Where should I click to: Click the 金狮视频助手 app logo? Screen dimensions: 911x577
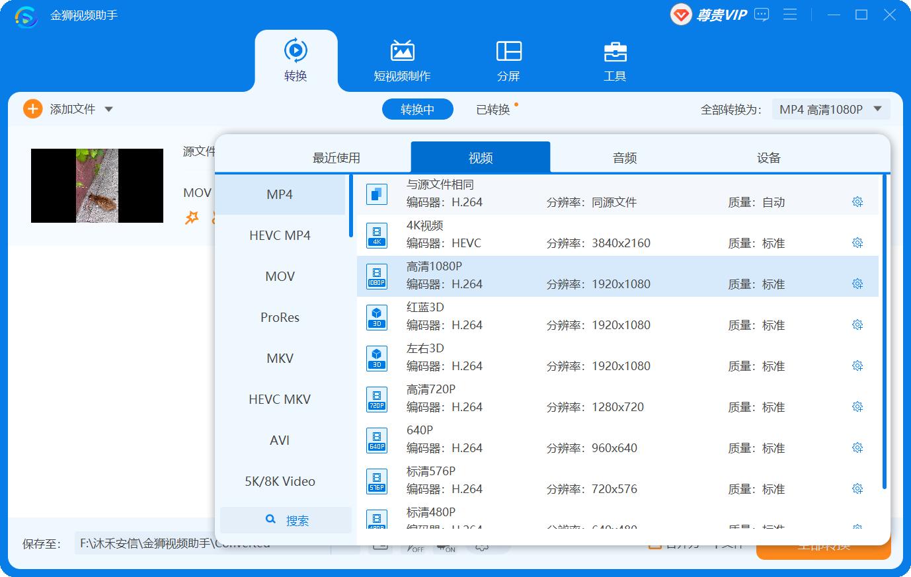[x=25, y=15]
